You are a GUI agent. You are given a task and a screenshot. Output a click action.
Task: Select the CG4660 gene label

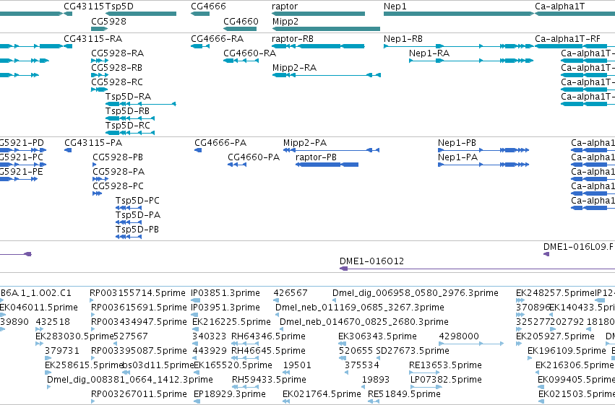[241, 21]
